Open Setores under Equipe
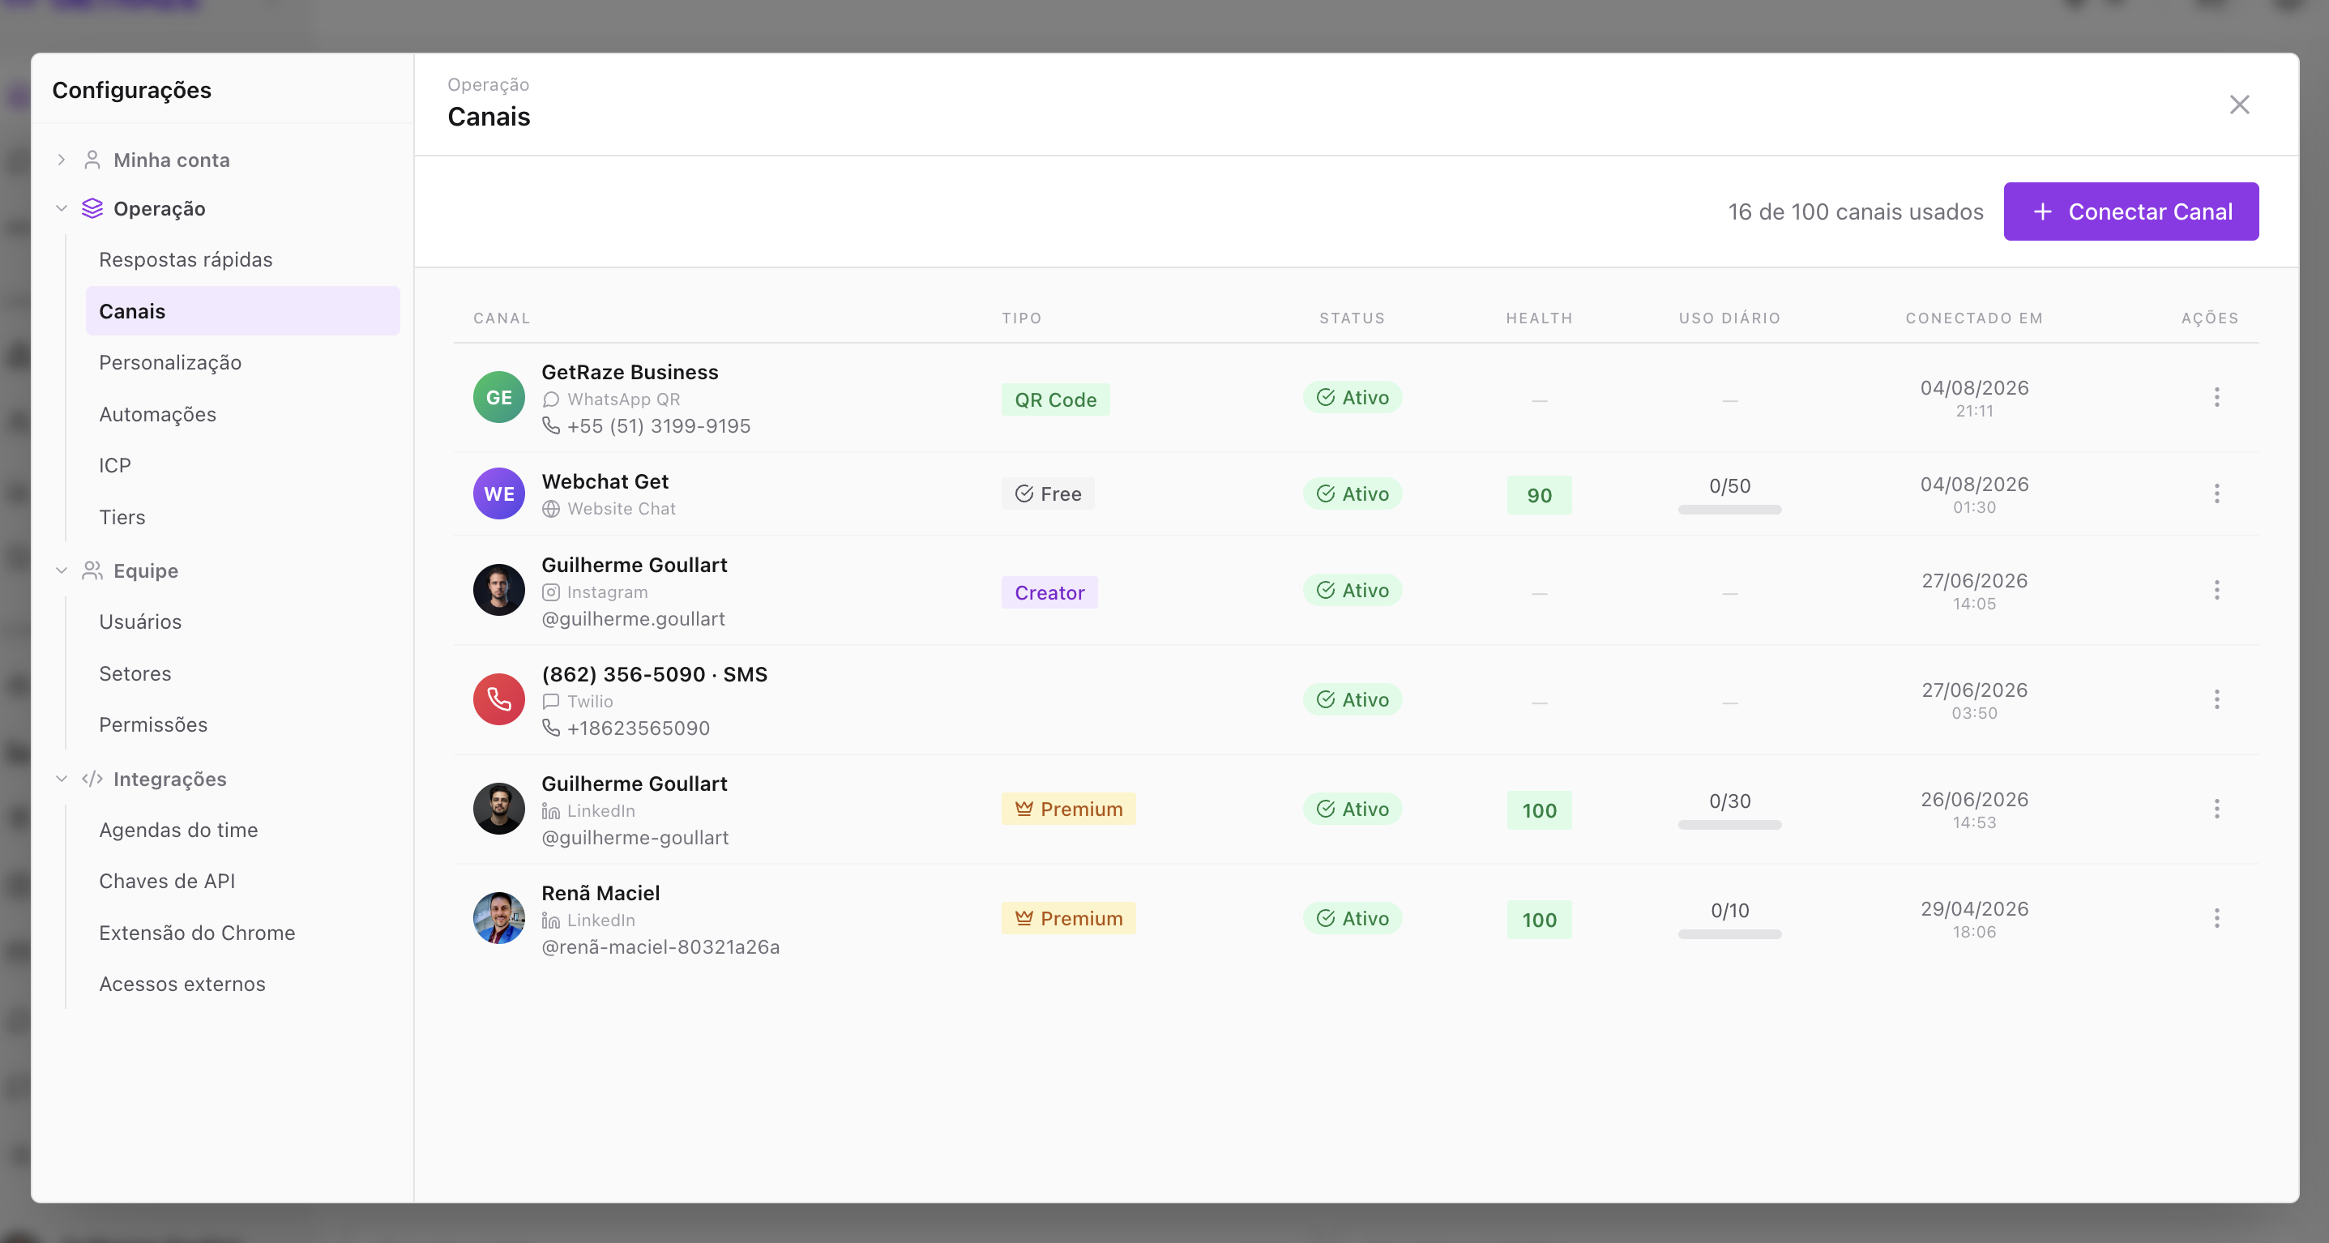The image size is (2329, 1243). [242, 674]
